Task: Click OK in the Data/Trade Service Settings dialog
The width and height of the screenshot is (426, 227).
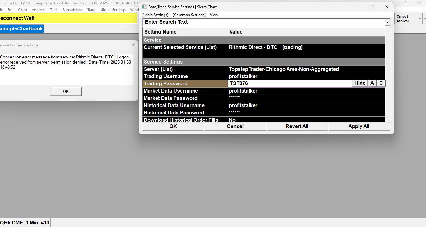Action: pyautogui.click(x=173, y=126)
